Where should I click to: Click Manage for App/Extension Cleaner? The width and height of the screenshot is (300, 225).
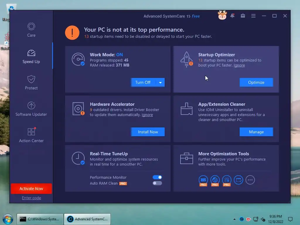click(256, 132)
